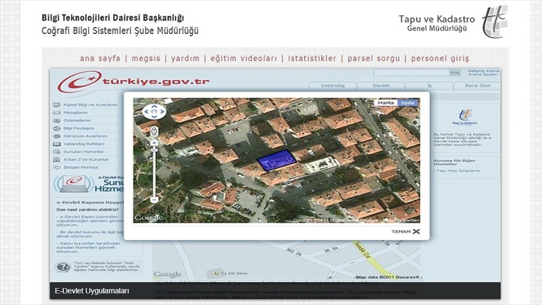The image size is (542, 305).
Task: Close the map dialog with TAMAM
Action: click(x=401, y=232)
